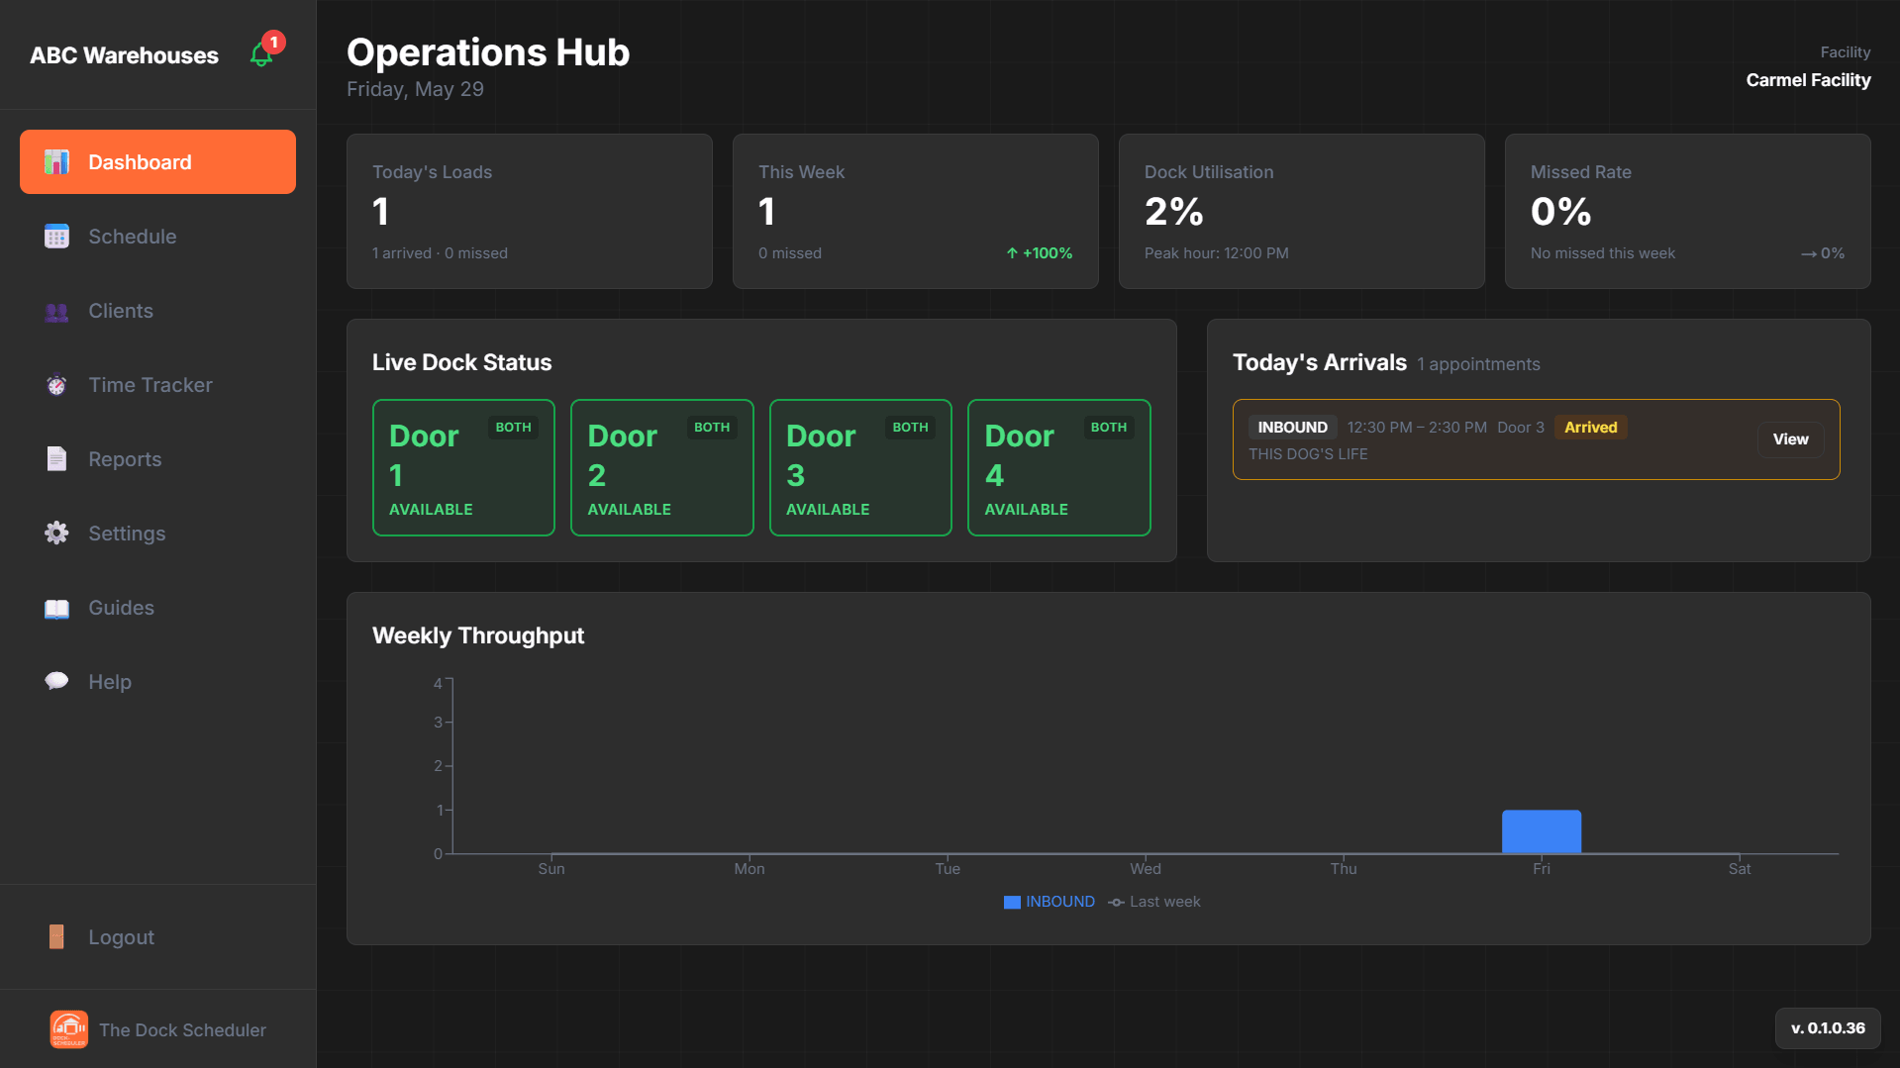Click the Time Tracker clock icon
The height and width of the screenshot is (1068, 1900).
(x=56, y=385)
